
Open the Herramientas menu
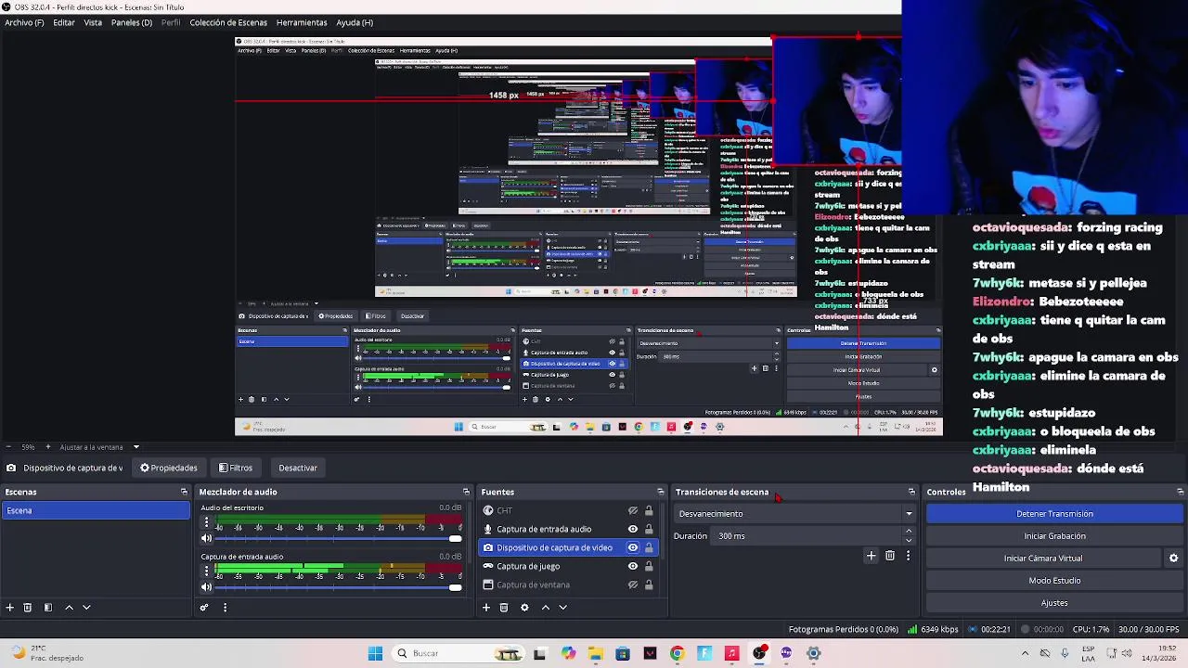(x=302, y=22)
